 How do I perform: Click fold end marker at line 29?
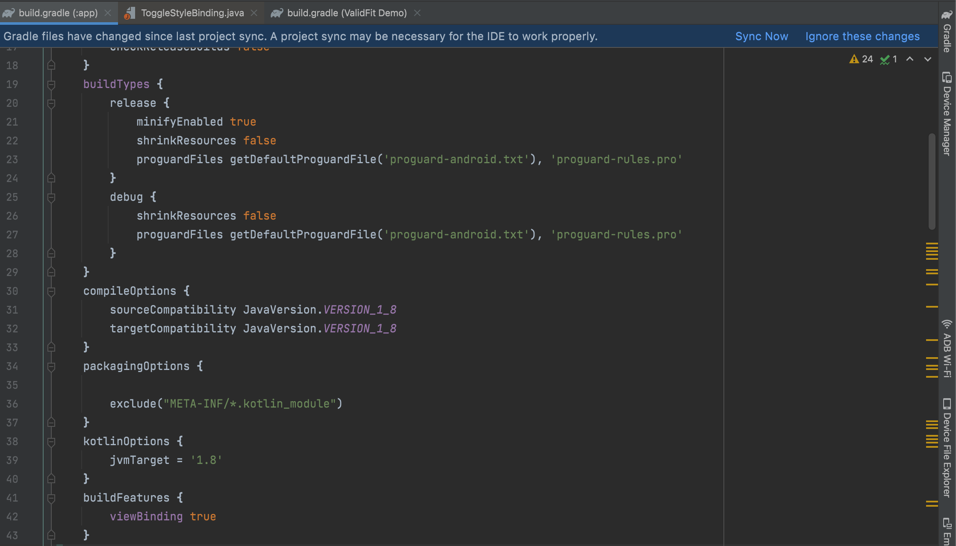[51, 272]
